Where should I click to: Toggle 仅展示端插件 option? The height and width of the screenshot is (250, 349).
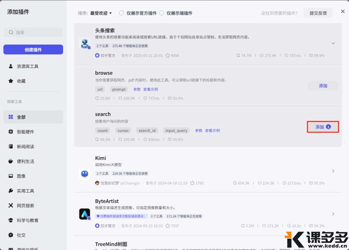coord(162,13)
